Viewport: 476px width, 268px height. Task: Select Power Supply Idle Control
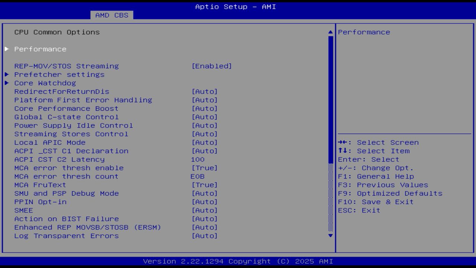click(73, 125)
